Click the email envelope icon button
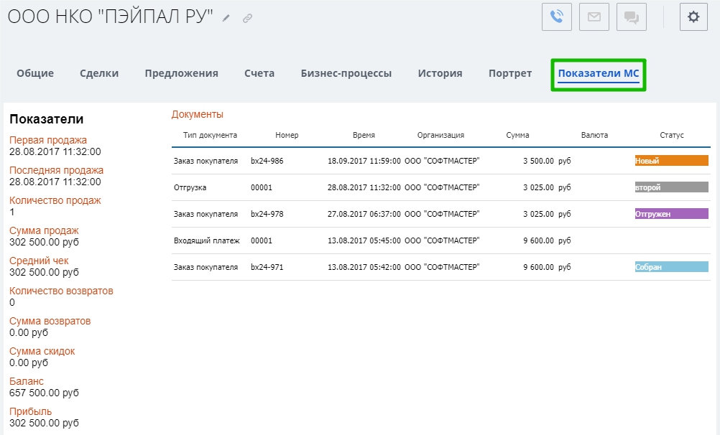Screen dimensions: 720x435 click(x=594, y=17)
